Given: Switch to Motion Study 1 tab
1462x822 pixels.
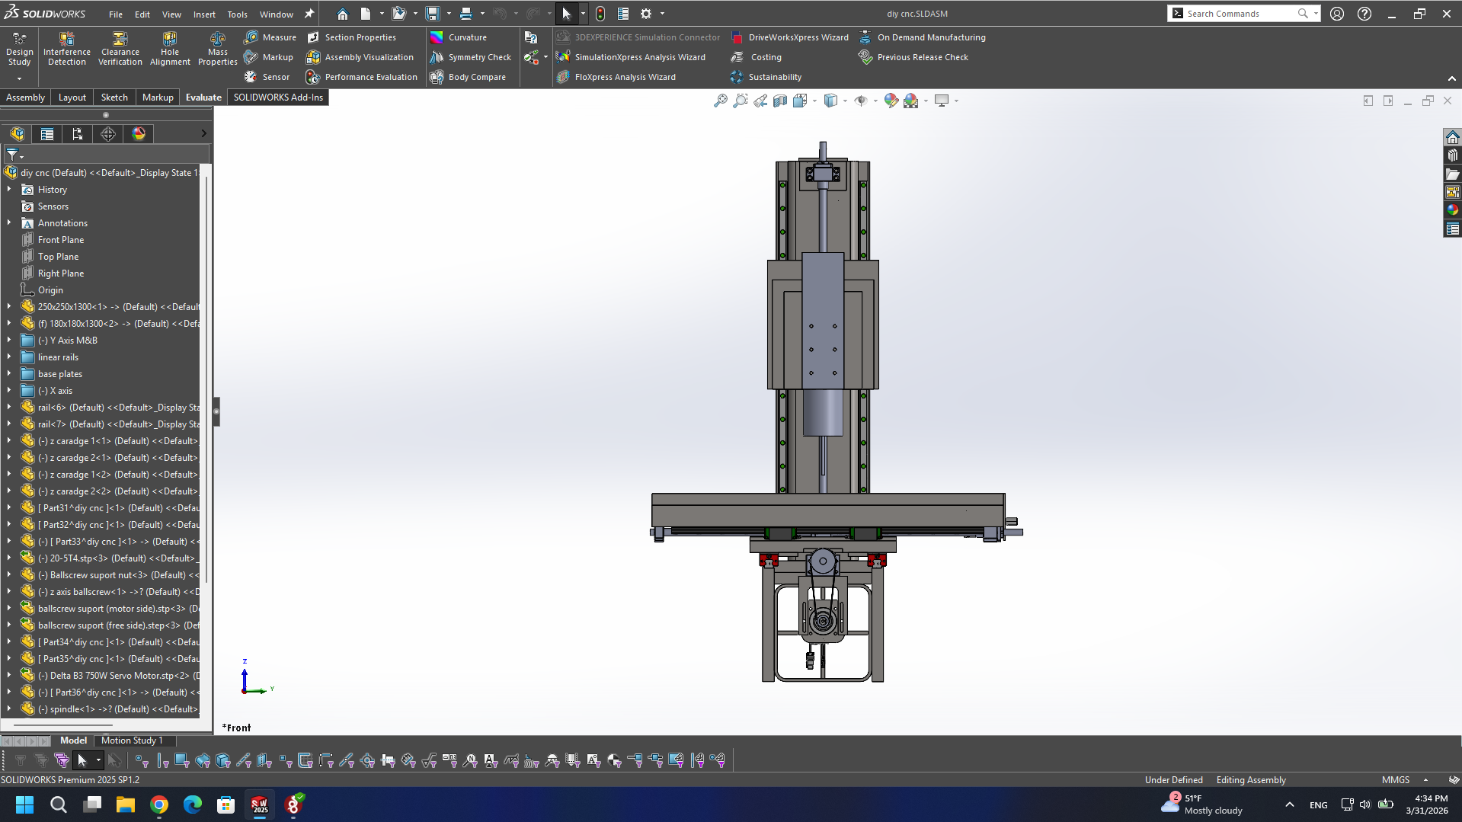Looking at the screenshot, I should [132, 740].
